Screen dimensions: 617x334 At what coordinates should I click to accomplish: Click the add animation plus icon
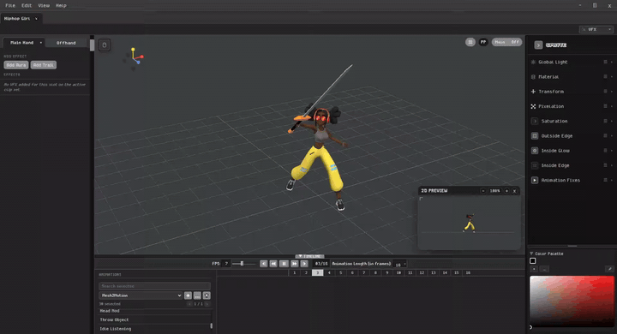[188, 295]
